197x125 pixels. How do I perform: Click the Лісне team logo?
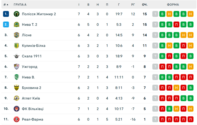pyautogui.click(x=16, y=35)
